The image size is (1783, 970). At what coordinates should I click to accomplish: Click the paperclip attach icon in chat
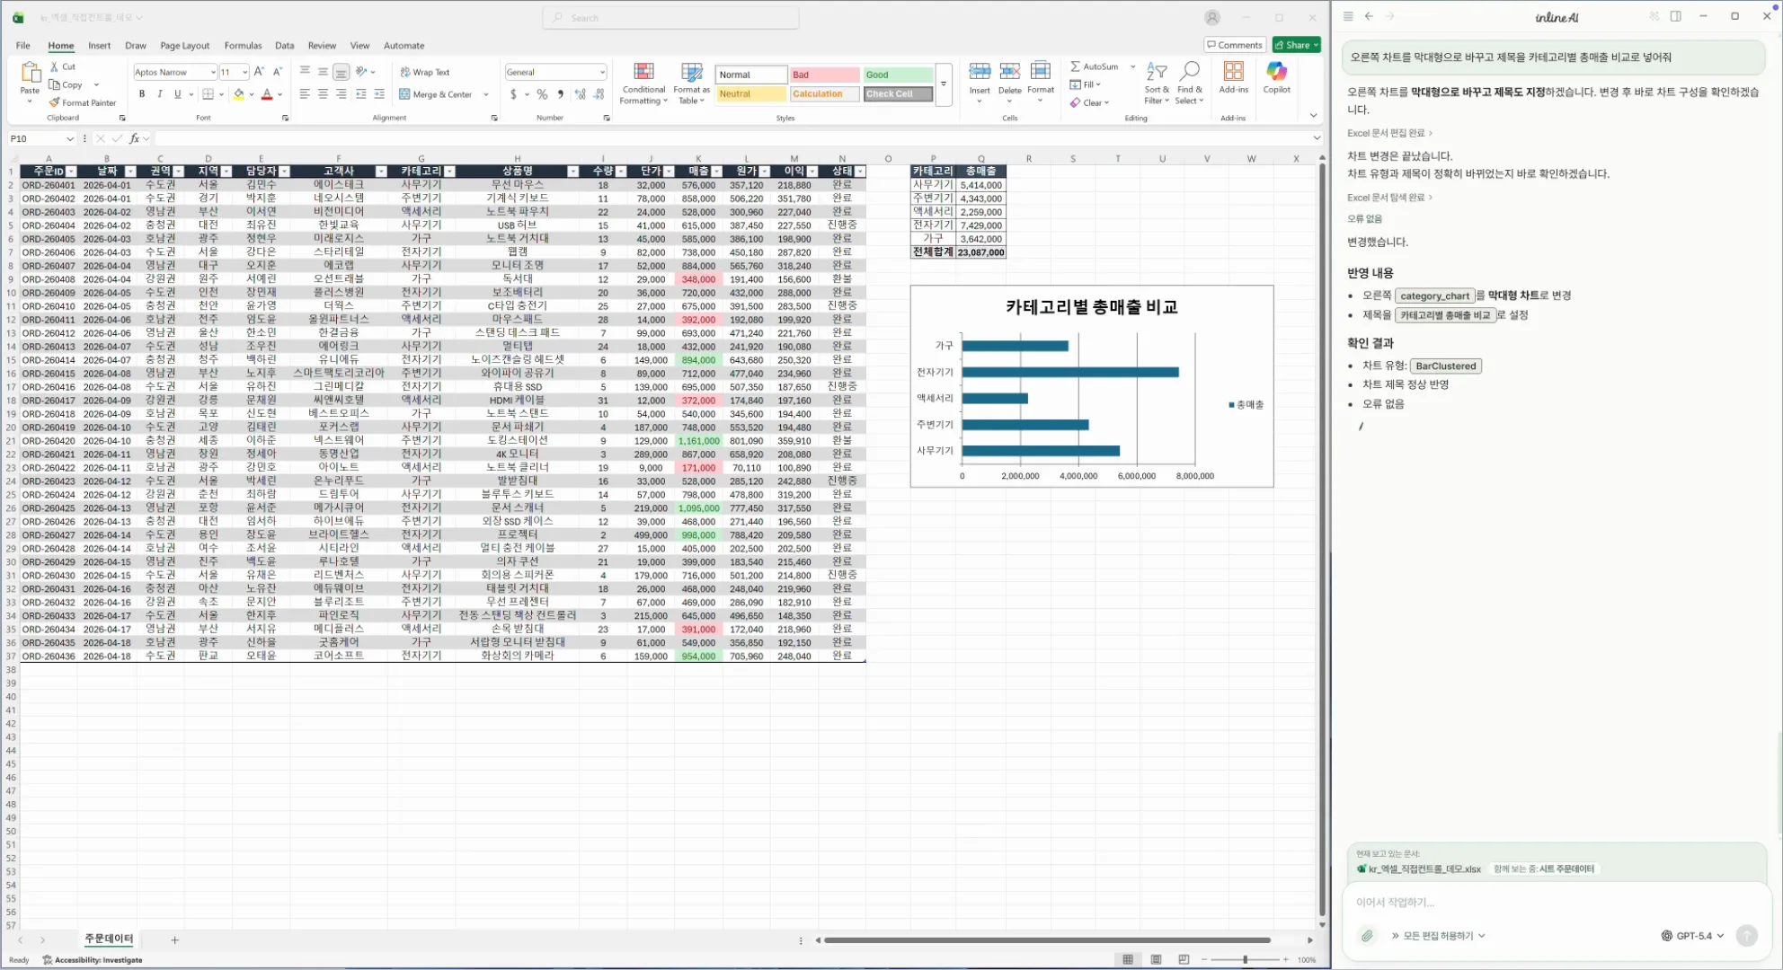pyautogui.click(x=1367, y=936)
